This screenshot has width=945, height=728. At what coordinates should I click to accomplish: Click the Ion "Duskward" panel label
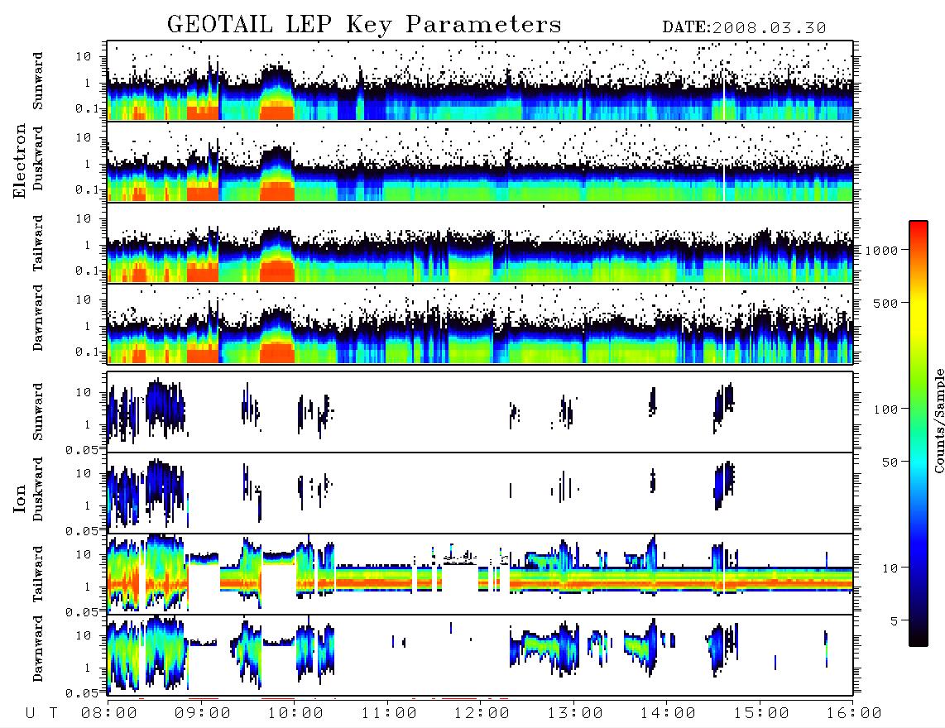click(x=38, y=489)
